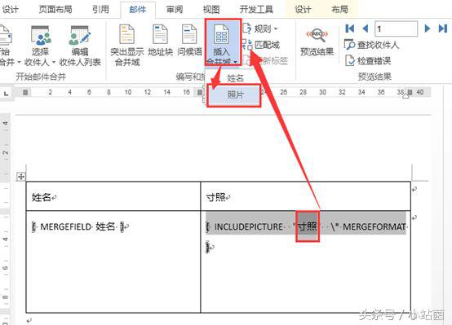Go to the last record

443,29
